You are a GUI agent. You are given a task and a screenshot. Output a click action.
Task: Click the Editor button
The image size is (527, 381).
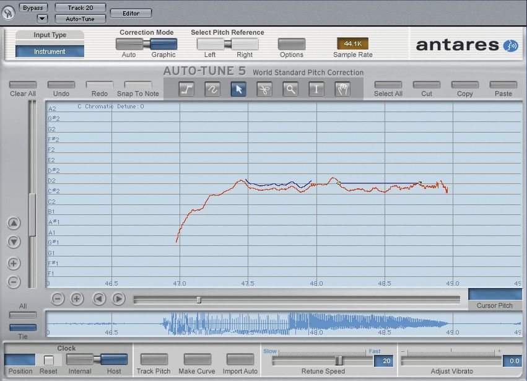pyautogui.click(x=131, y=14)
